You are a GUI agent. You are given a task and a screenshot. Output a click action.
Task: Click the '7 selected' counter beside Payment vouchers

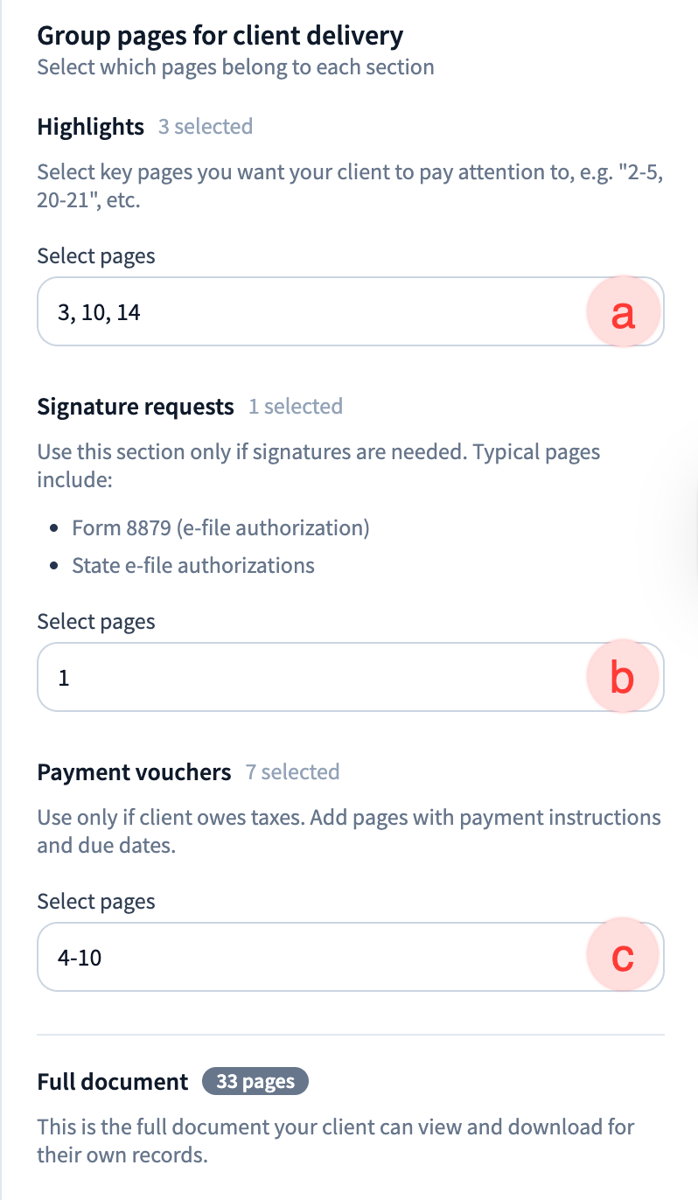click(292, 772)
